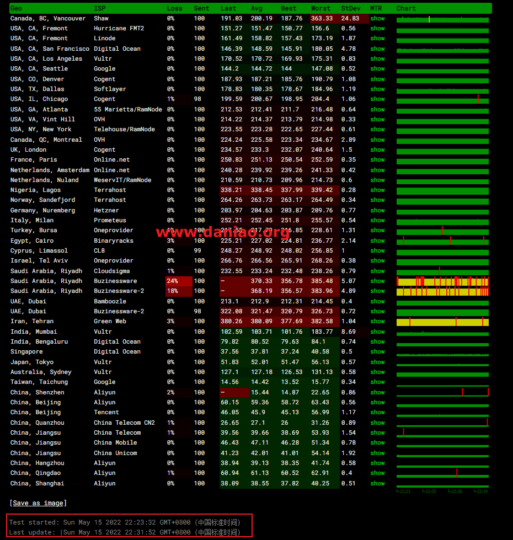Click the yellow chart for Riyadh Buzinessware

click(442, 281)
